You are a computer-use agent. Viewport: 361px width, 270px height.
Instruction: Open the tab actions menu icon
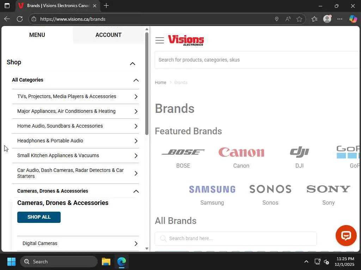[7, 6]
